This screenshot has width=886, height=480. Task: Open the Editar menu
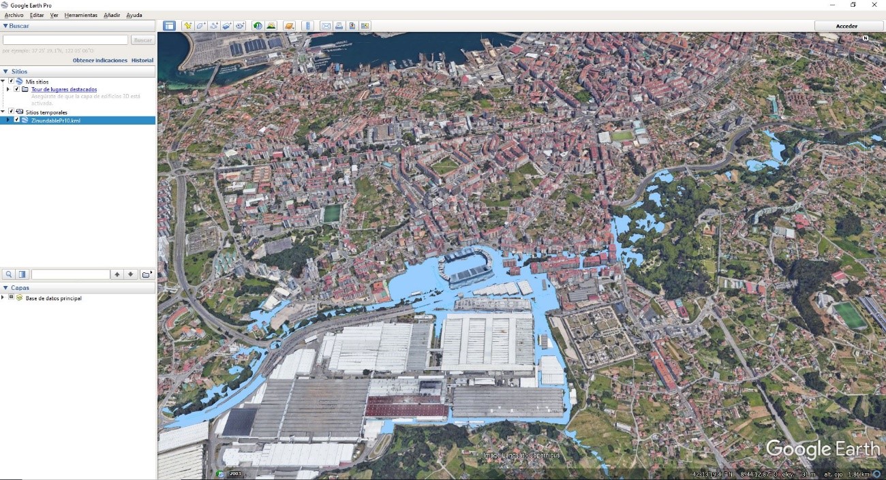click(37, 15)
